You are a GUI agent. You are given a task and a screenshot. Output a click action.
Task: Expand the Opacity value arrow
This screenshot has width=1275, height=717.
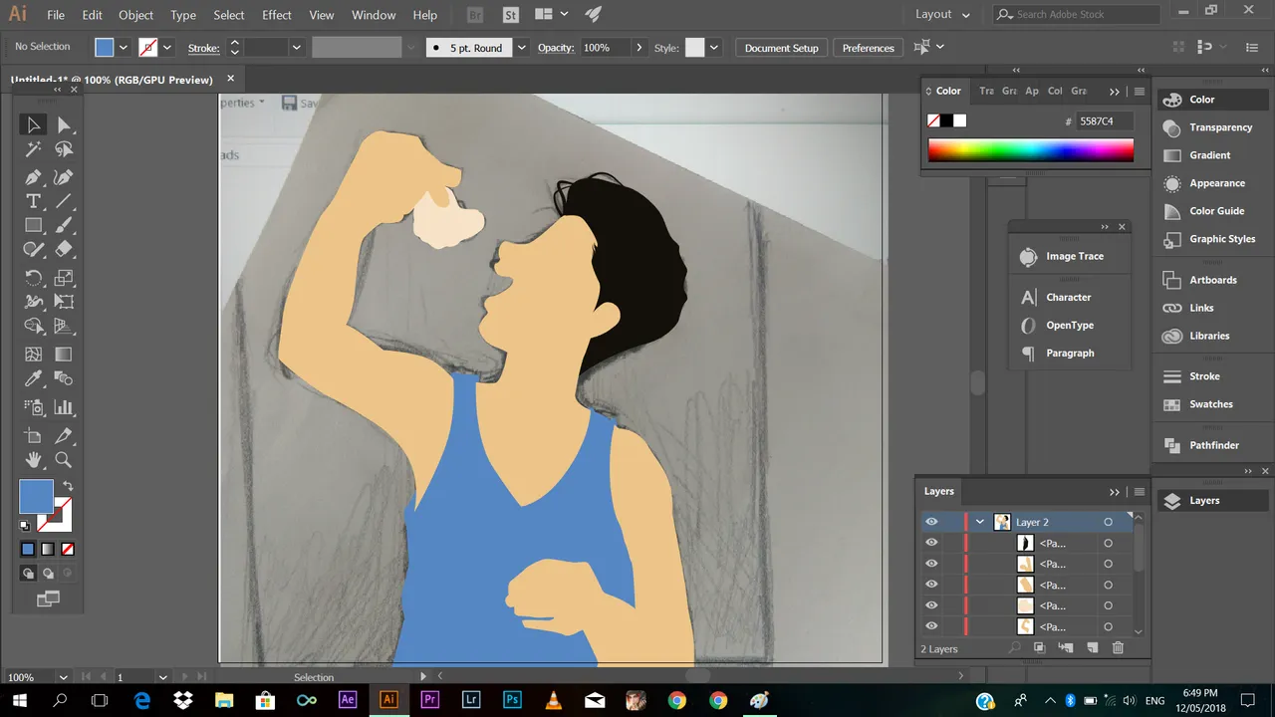[x=638, y=48]
